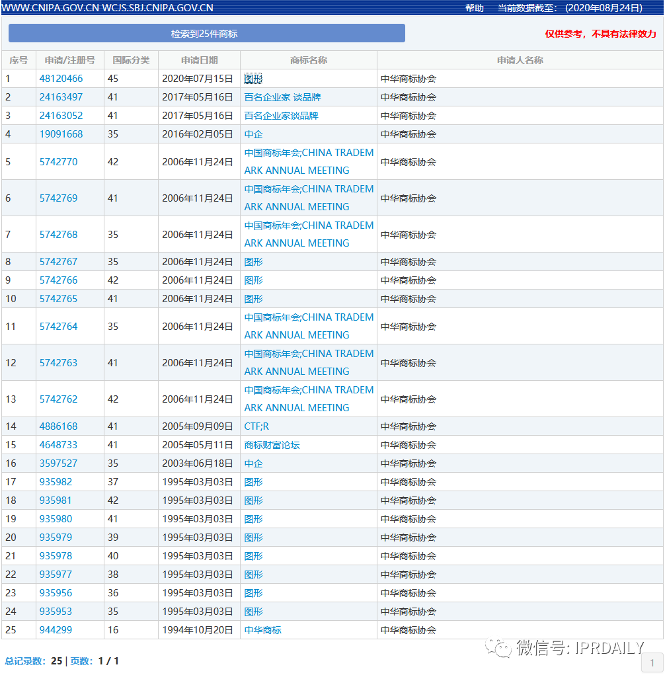Open registration number 935978
The width and height of the screenshot is (665, 677).
pos(56,556)
